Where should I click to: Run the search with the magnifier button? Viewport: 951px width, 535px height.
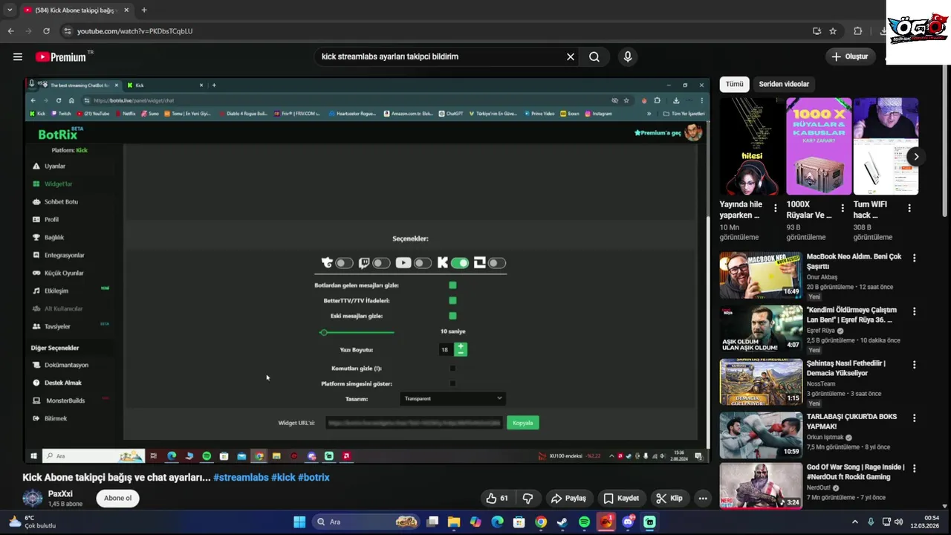click(594, 56)
